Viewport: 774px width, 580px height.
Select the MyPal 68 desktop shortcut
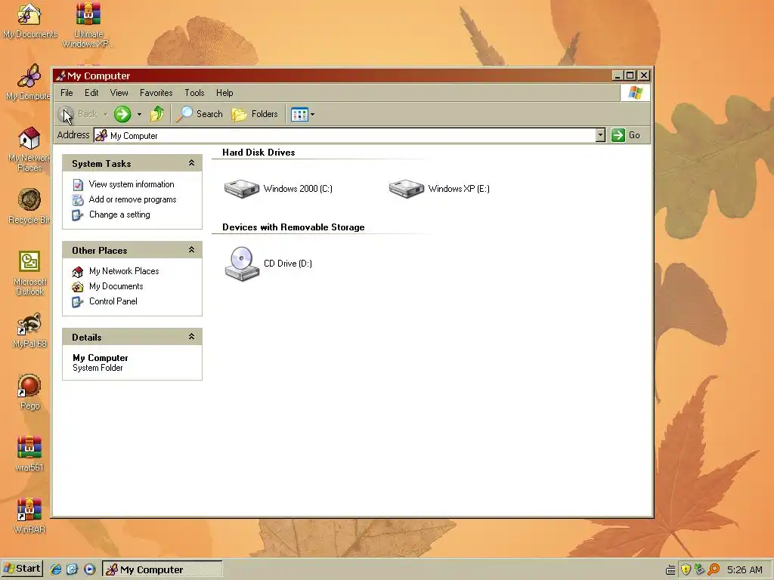click(29, 331)
